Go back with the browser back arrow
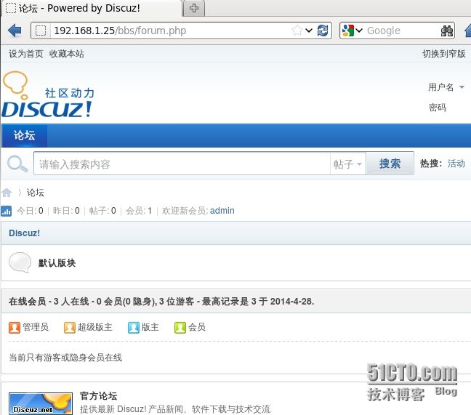This screenshot has width=471, height=415. pyautogui.click(x=15, y=31)
